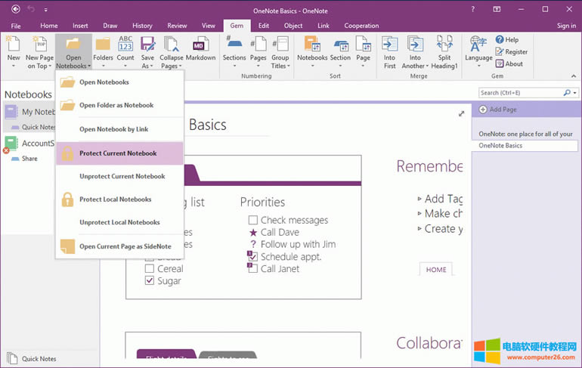Image resolution: width=582 pixels, height=368 pixels.
Task: Click the back arrow in title bar
Action: click(x=16, y=9)
